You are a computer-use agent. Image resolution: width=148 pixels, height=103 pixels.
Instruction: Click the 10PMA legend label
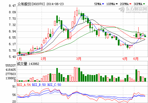pyautogui.click(x=110, y=4)
